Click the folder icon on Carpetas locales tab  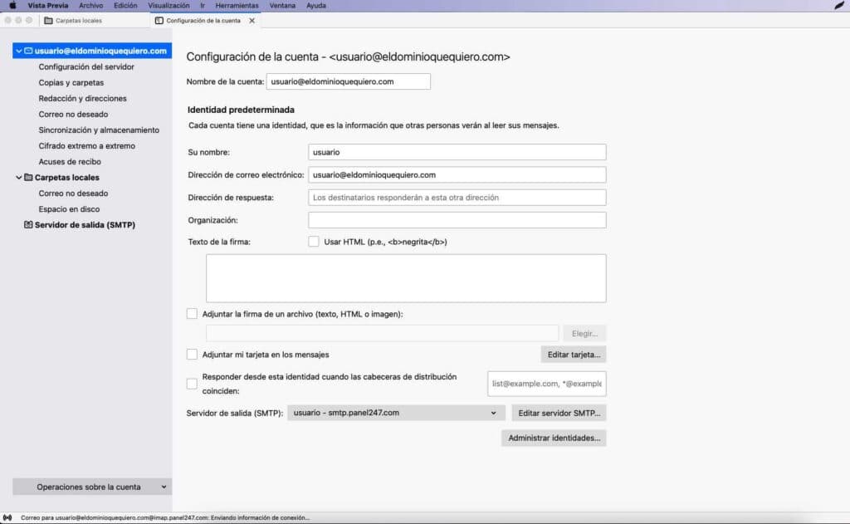48,20
